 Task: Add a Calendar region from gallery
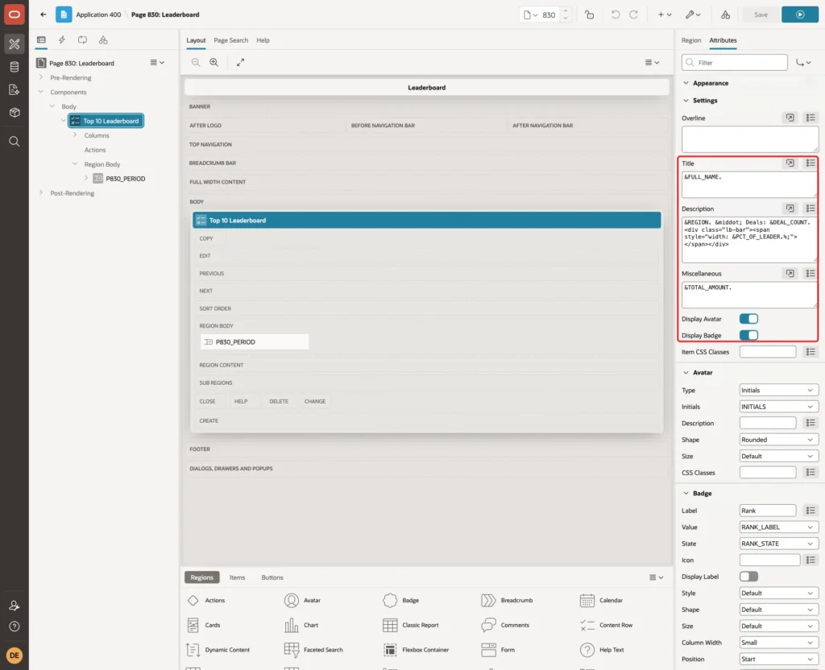click(x=601, y=600)
